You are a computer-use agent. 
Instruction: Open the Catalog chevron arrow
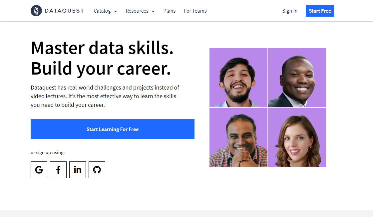point(115,11)
